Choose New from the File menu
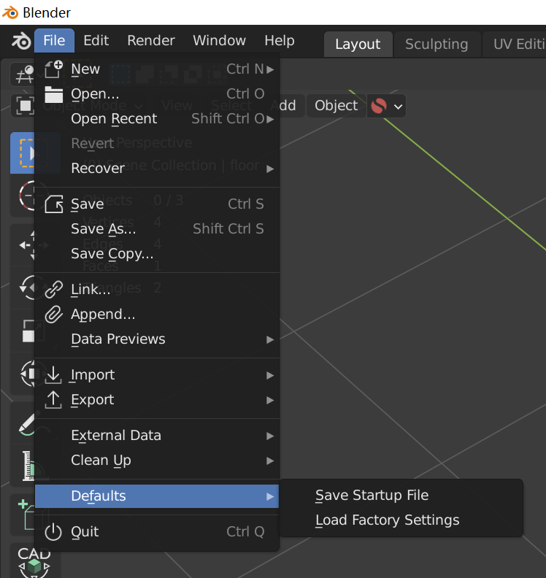546x578 pixels. click(x=157, y=69)
